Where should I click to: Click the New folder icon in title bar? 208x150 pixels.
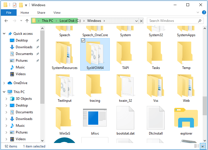21,5
